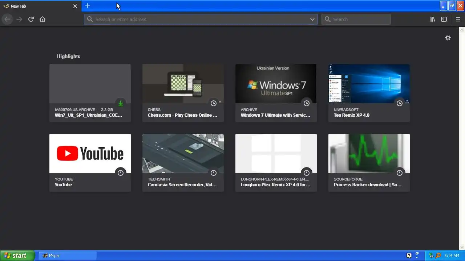The height and width of the screenshot is (261, 465).
Task: Click download icon on Win7_Ult_SP1 tile
Action: point(121,103)
